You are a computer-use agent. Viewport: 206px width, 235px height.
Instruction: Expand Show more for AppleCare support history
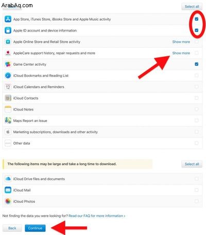[181, 53]
